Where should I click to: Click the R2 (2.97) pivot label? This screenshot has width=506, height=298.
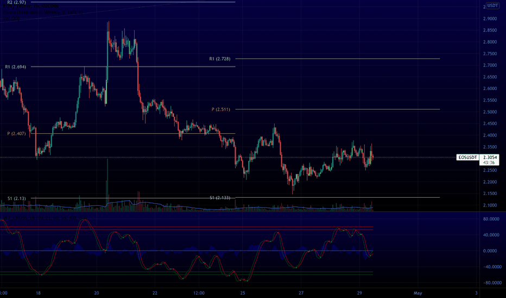point(16,2)
